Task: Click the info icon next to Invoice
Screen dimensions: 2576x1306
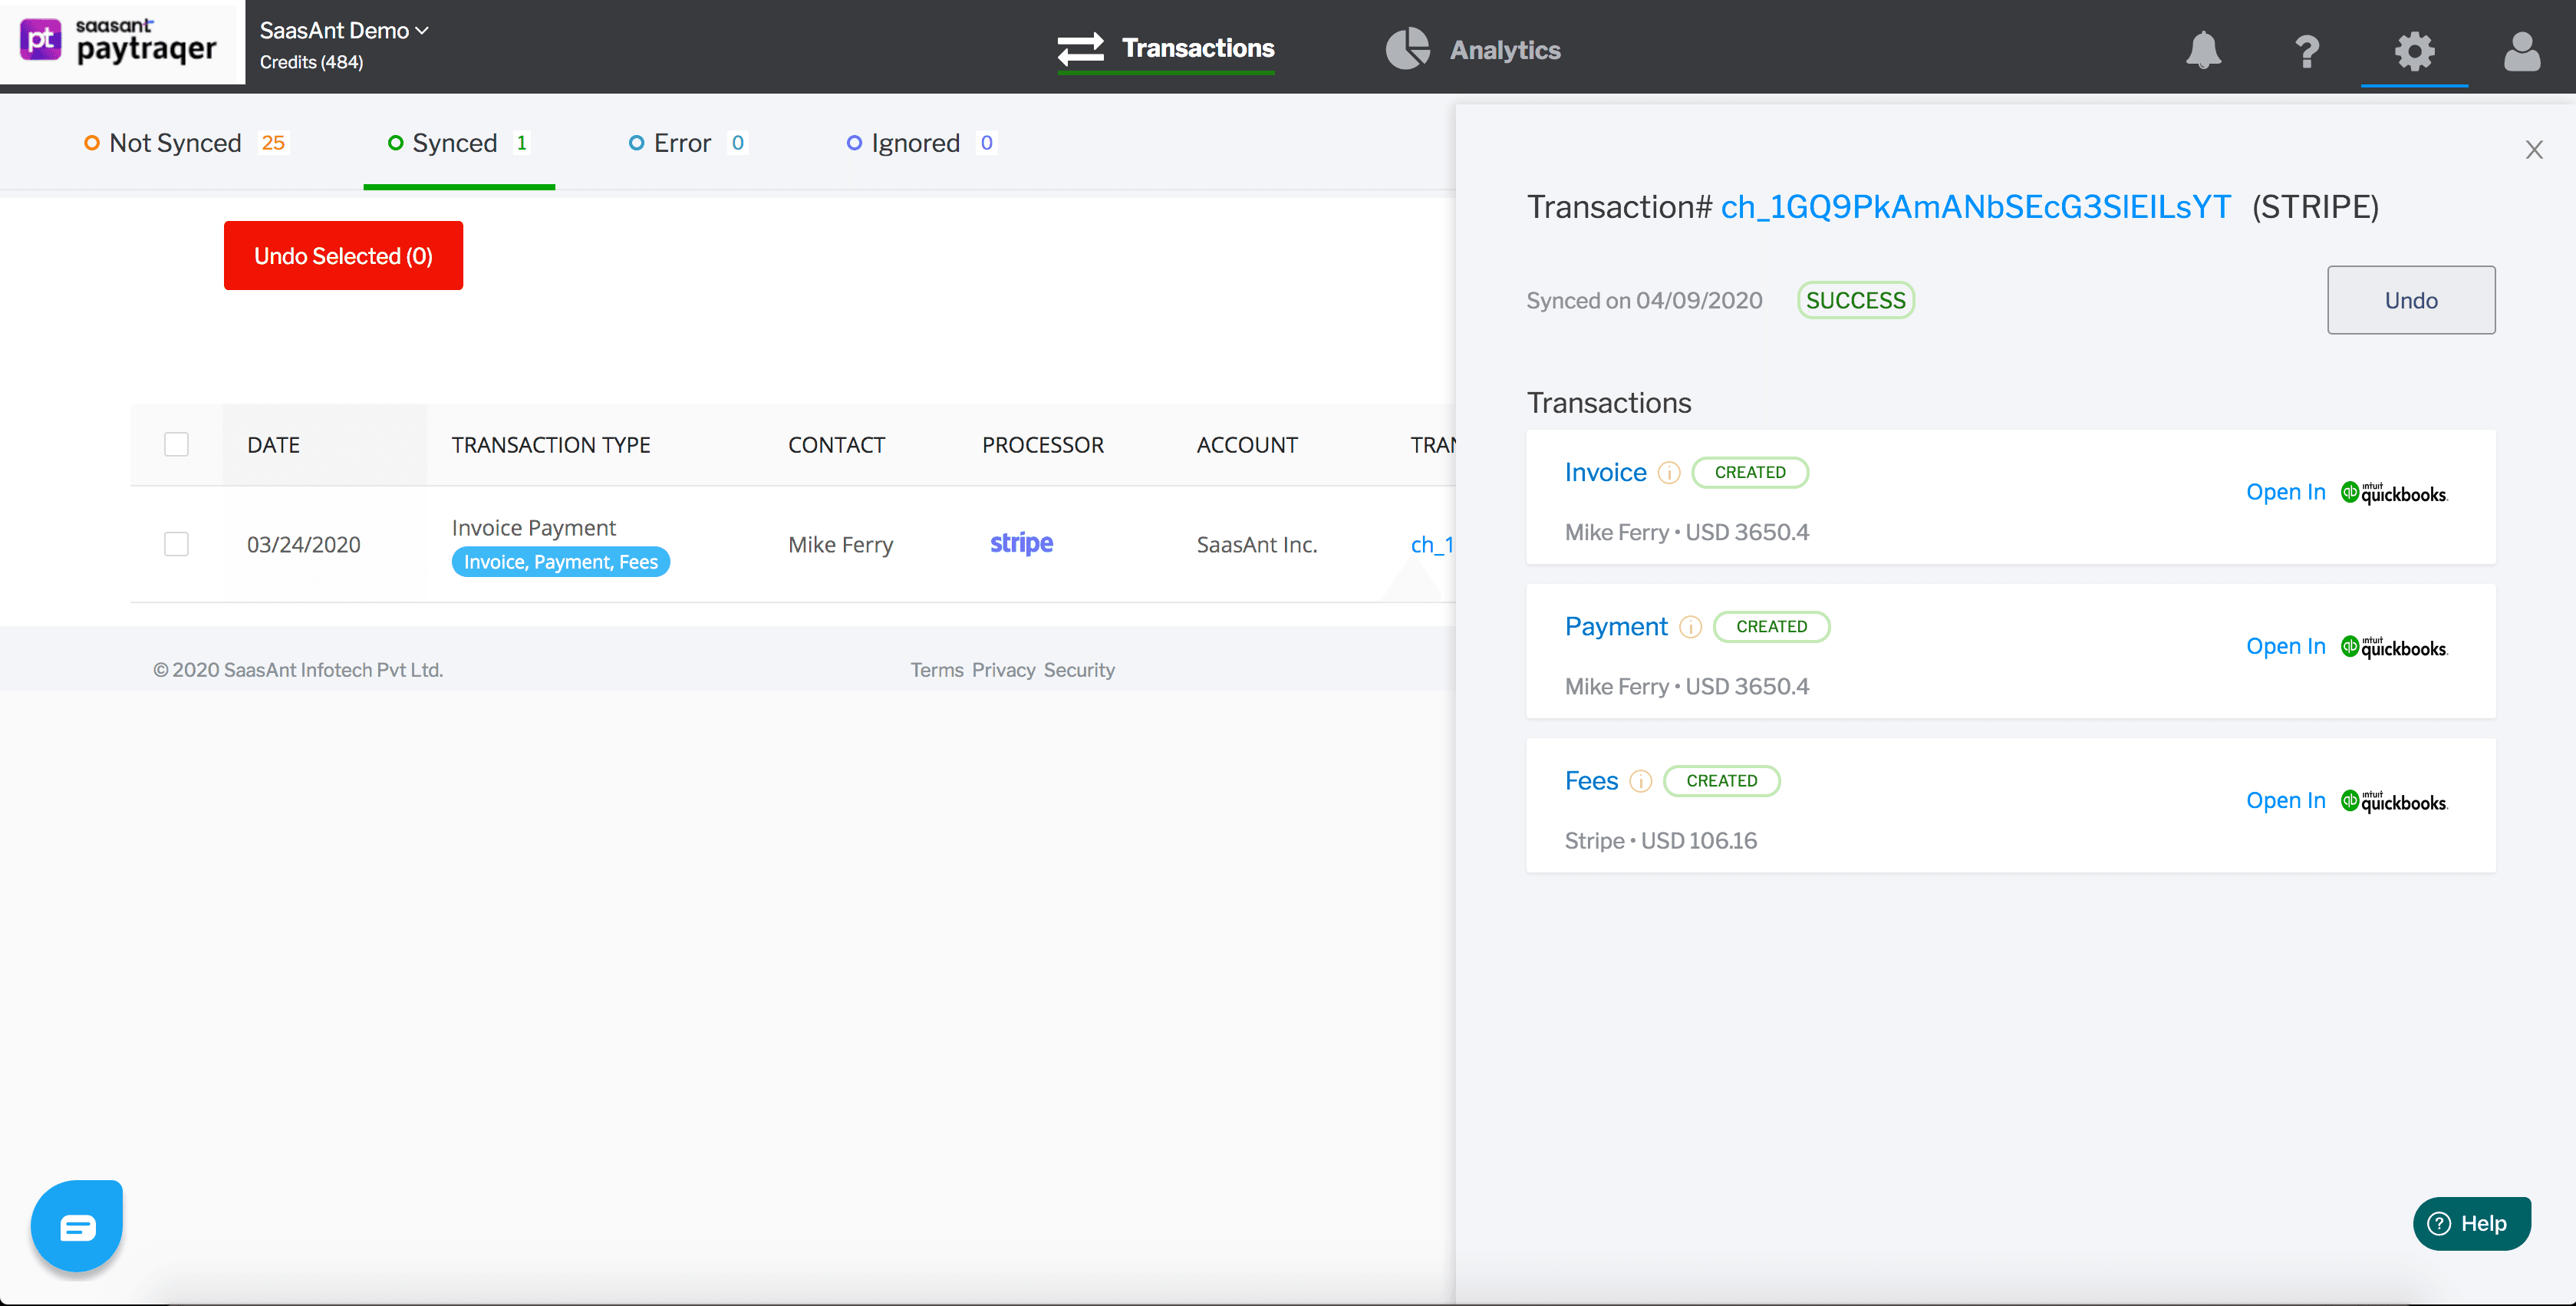Action: click(1669, 473)
